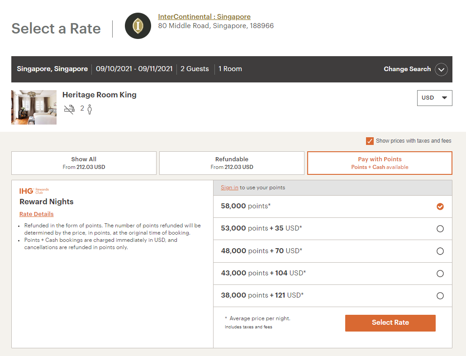
Task: View the Heritage Room King thumbnail
Action: tap(34, 107)
